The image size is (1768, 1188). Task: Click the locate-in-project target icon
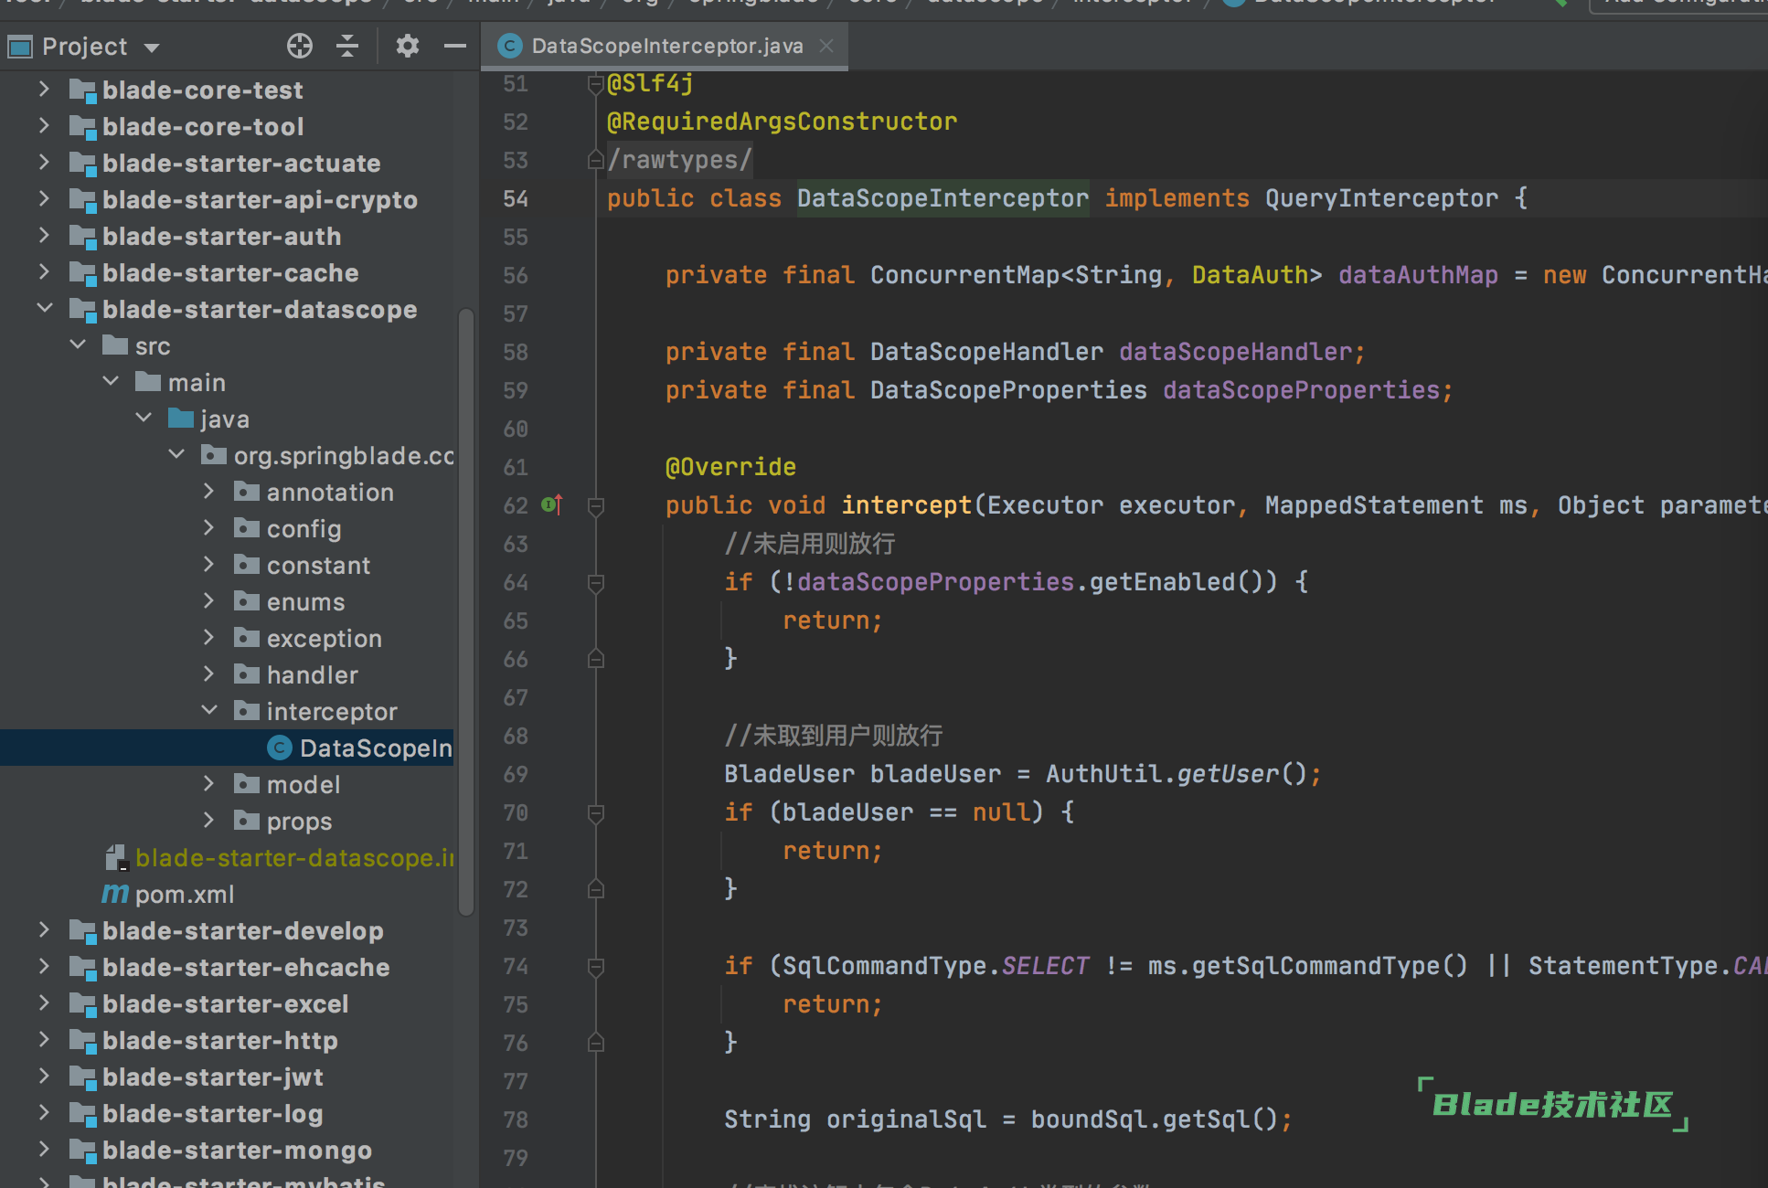pos(300,46)
